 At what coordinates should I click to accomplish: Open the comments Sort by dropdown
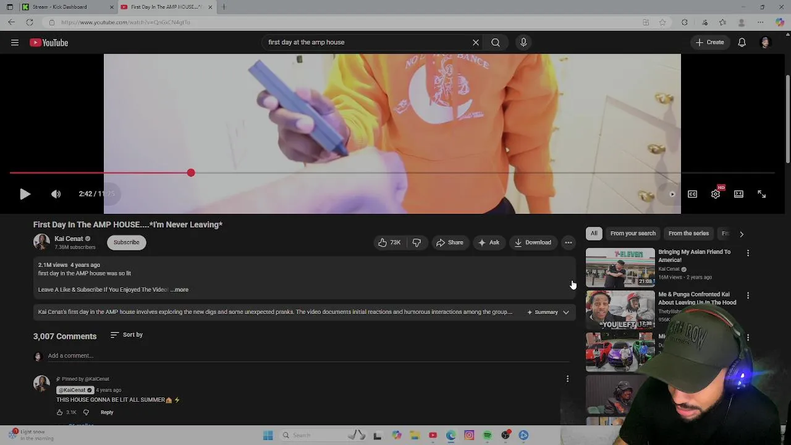pos(127,335)
